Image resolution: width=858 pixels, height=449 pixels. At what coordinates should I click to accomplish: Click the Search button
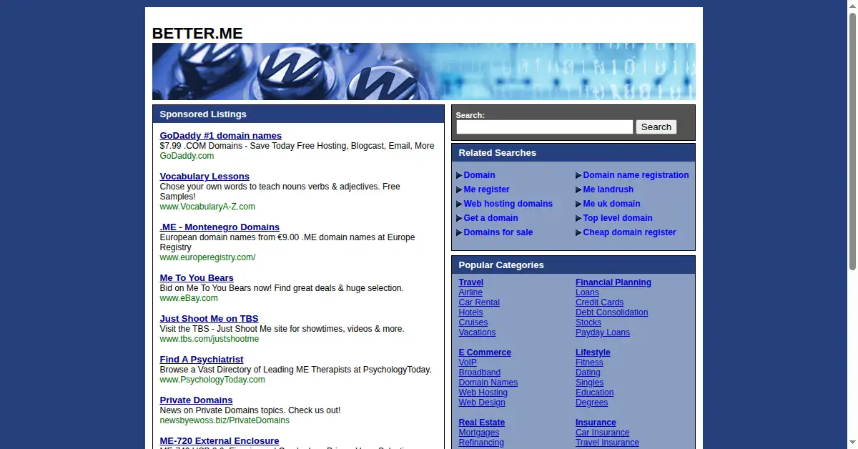coord(656,127)
